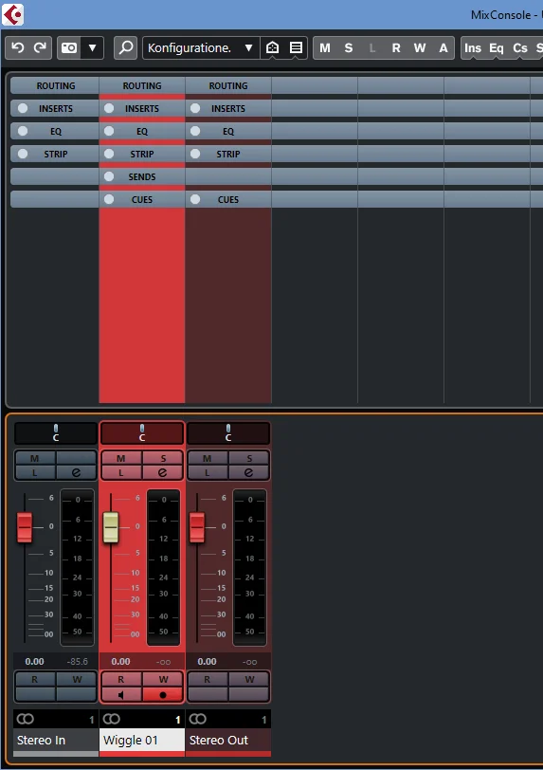Show the Ins rack tab

pyautogui.click(x=473, y=47)
